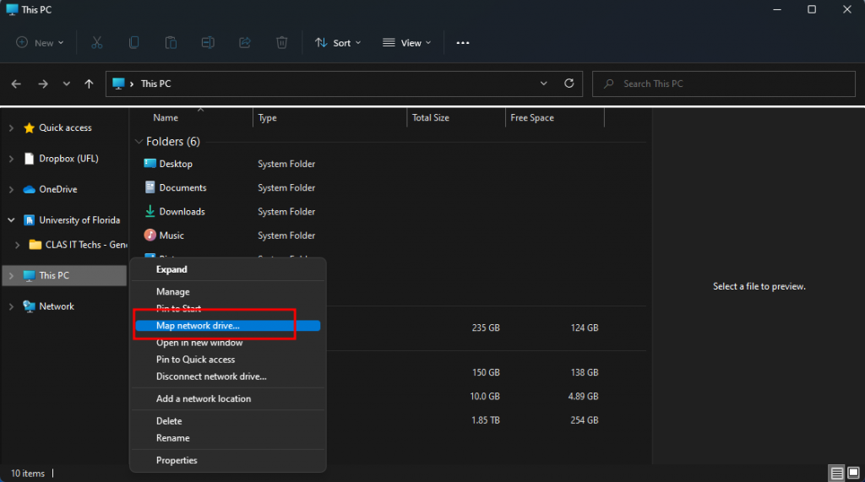Collapse the Folders (6) group
Screen dimensions: 865x482
click(x=139, y=142)
